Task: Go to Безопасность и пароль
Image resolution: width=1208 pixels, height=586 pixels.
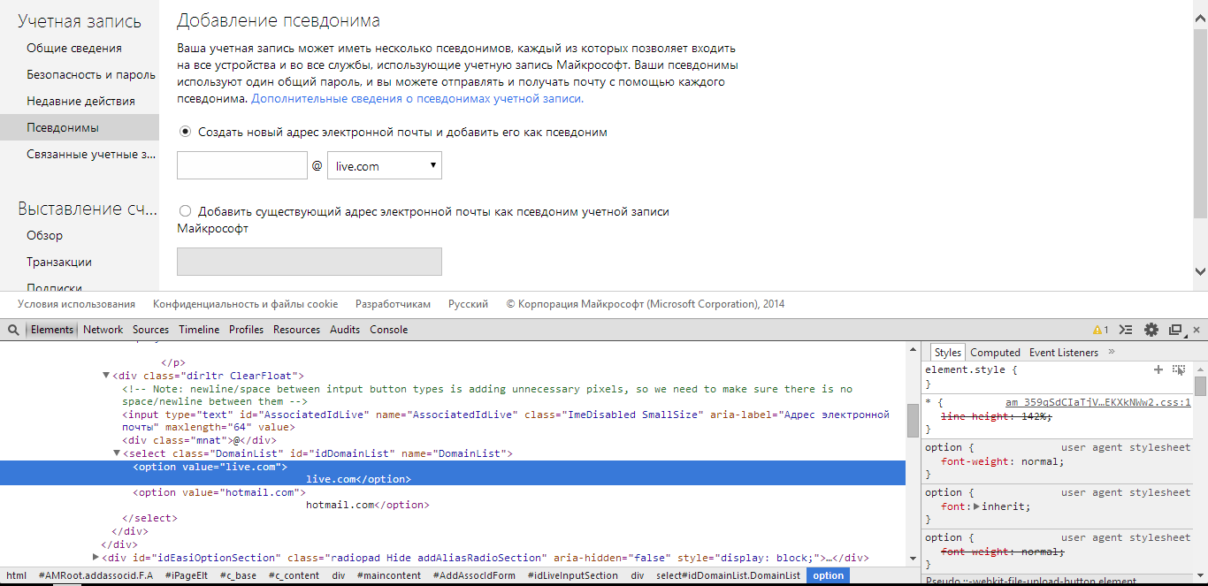Action: point(91,75)
